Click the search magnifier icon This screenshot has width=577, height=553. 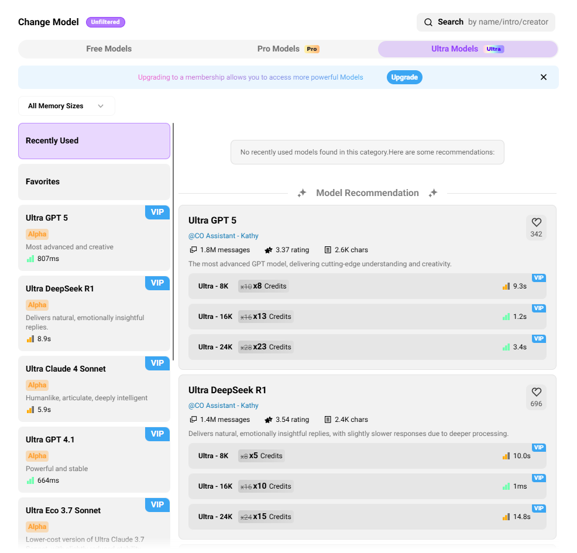[428, 22]
